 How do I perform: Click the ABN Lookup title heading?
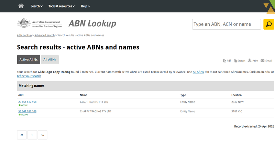coord(92,23)
